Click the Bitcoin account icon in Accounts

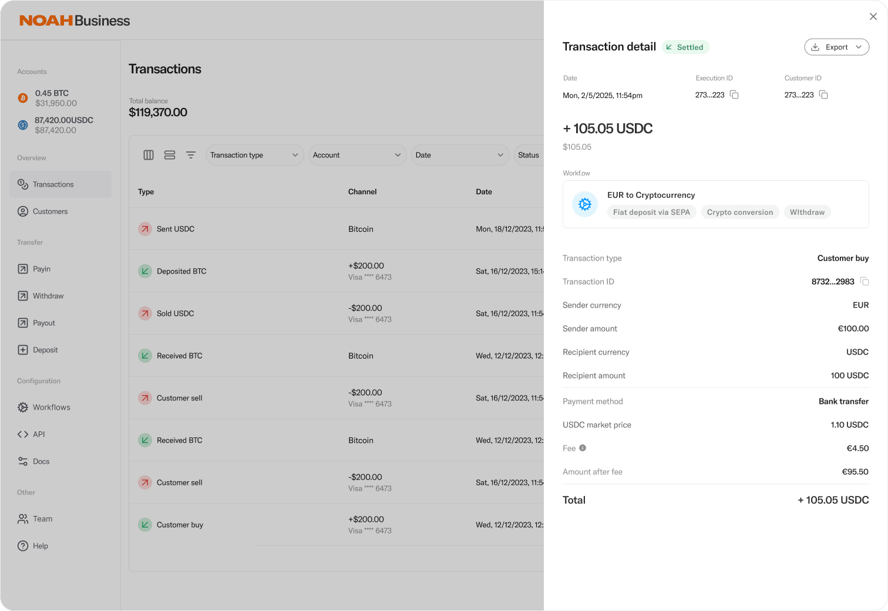(x=22, y=97)
